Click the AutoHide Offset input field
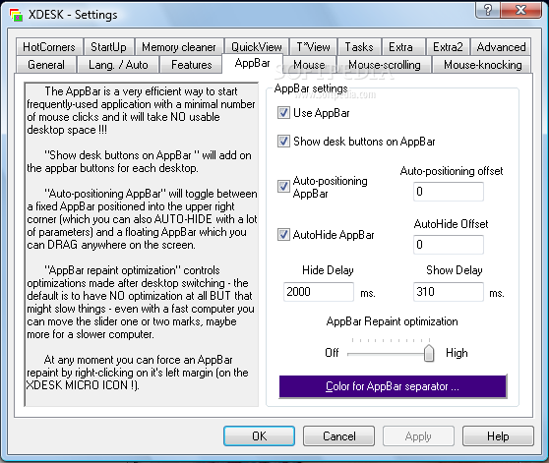The height and width of the screenshot is (463, 549). 449,245
